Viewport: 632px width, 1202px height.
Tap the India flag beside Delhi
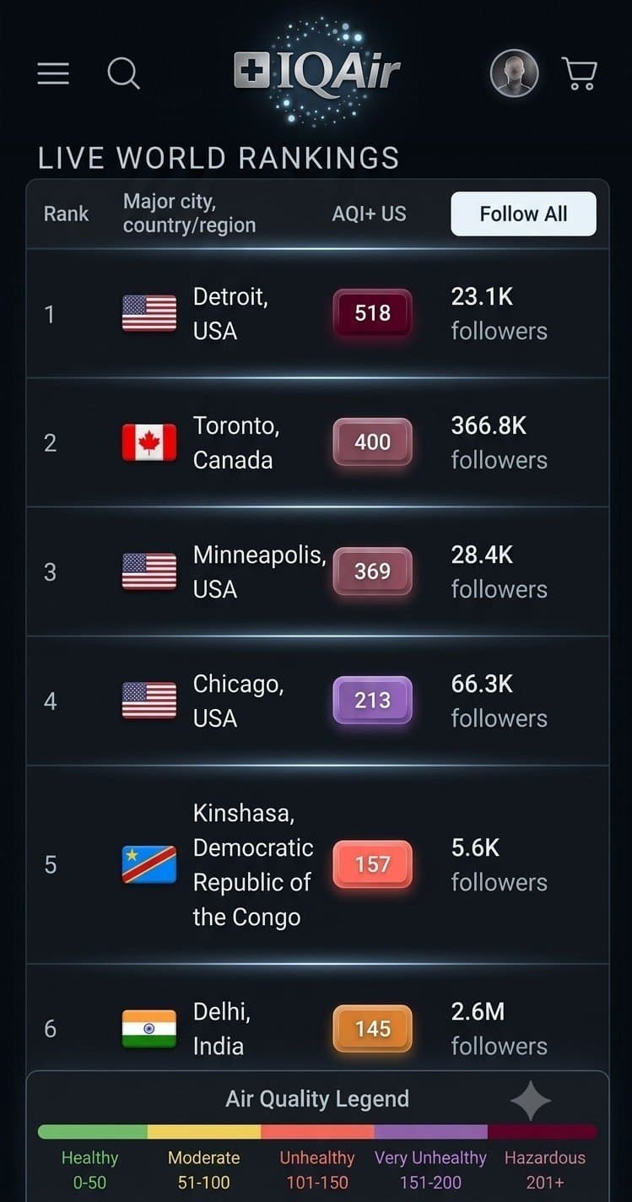pyautogui.click(x=149, y=1029)
